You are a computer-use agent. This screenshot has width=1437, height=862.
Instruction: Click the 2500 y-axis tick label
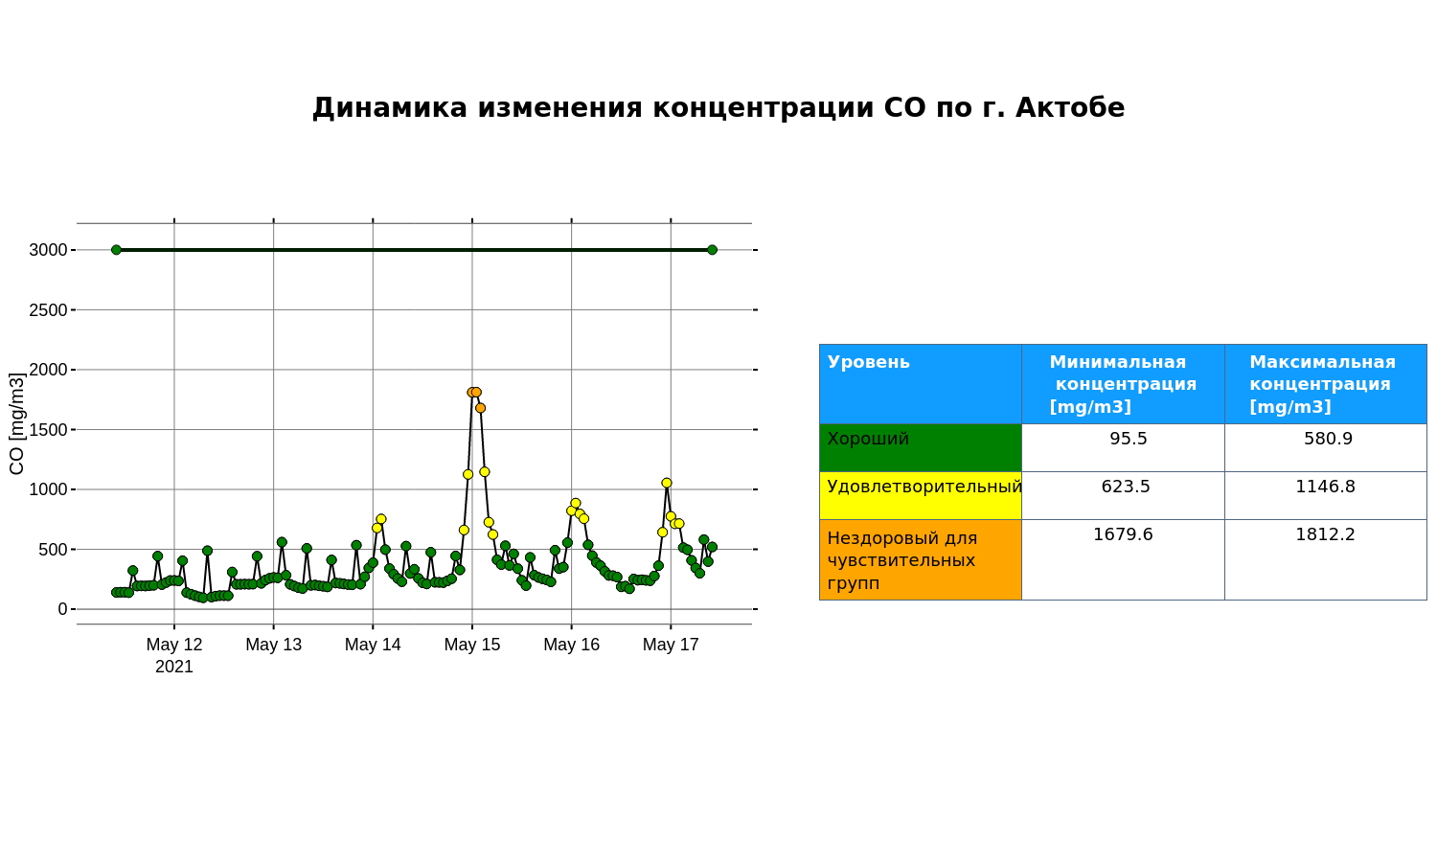coord(48,310)
